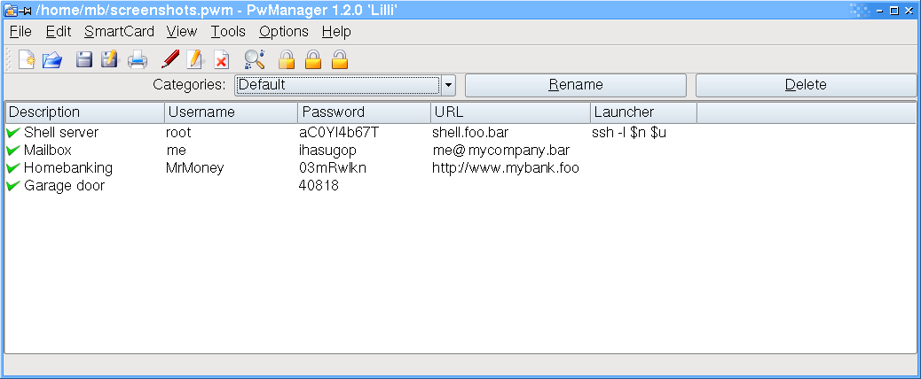
Task: Sort by Username column header
Action: 232,112
